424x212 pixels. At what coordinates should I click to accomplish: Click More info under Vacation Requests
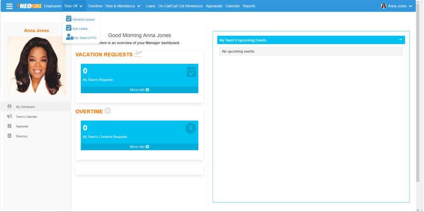pyautogui.click(x=140, y=90)
